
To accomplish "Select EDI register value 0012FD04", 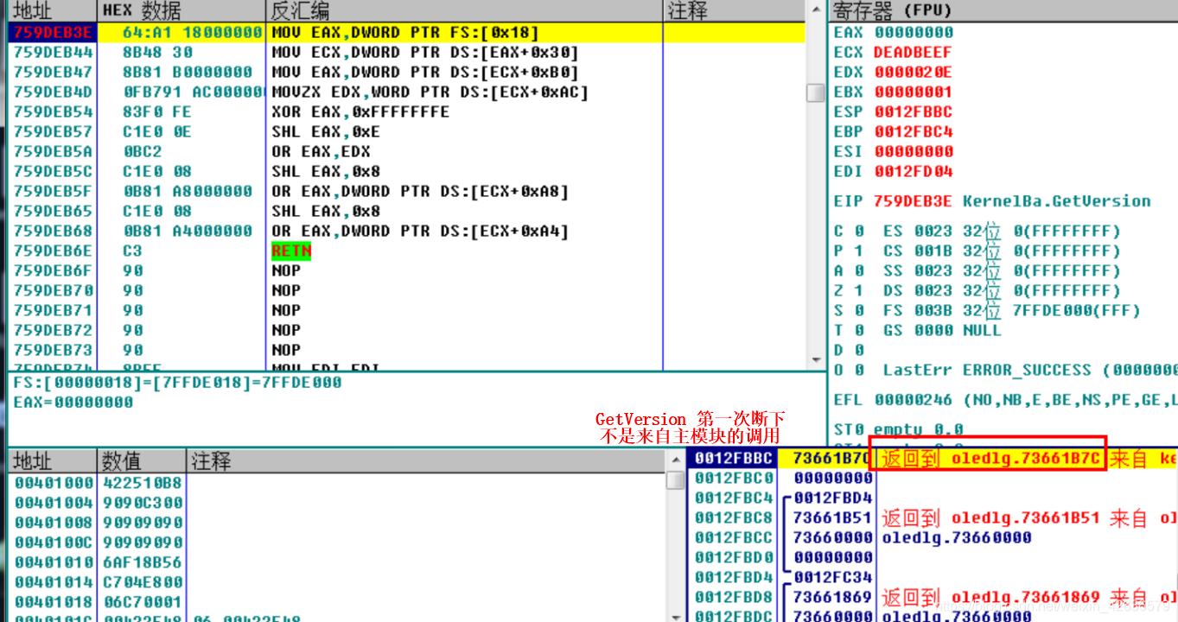I will [x=914, y=172].
